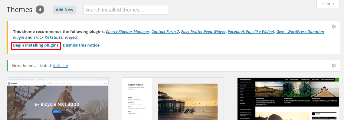Viewport: 344px width, 120px height.
Task: Dismiss the recommended plugins notice with its X icon
Action: click(x=333, y=27)
